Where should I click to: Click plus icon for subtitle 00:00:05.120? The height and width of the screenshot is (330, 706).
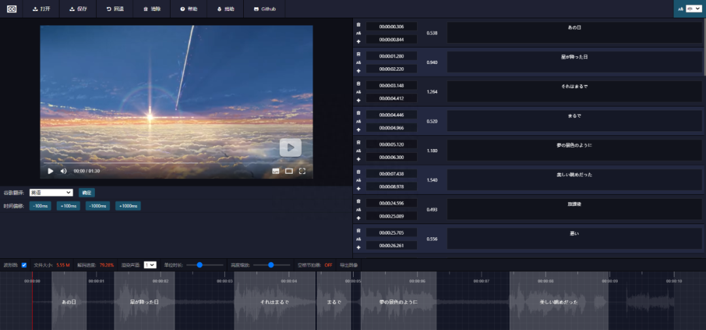(x=358, y=159)
